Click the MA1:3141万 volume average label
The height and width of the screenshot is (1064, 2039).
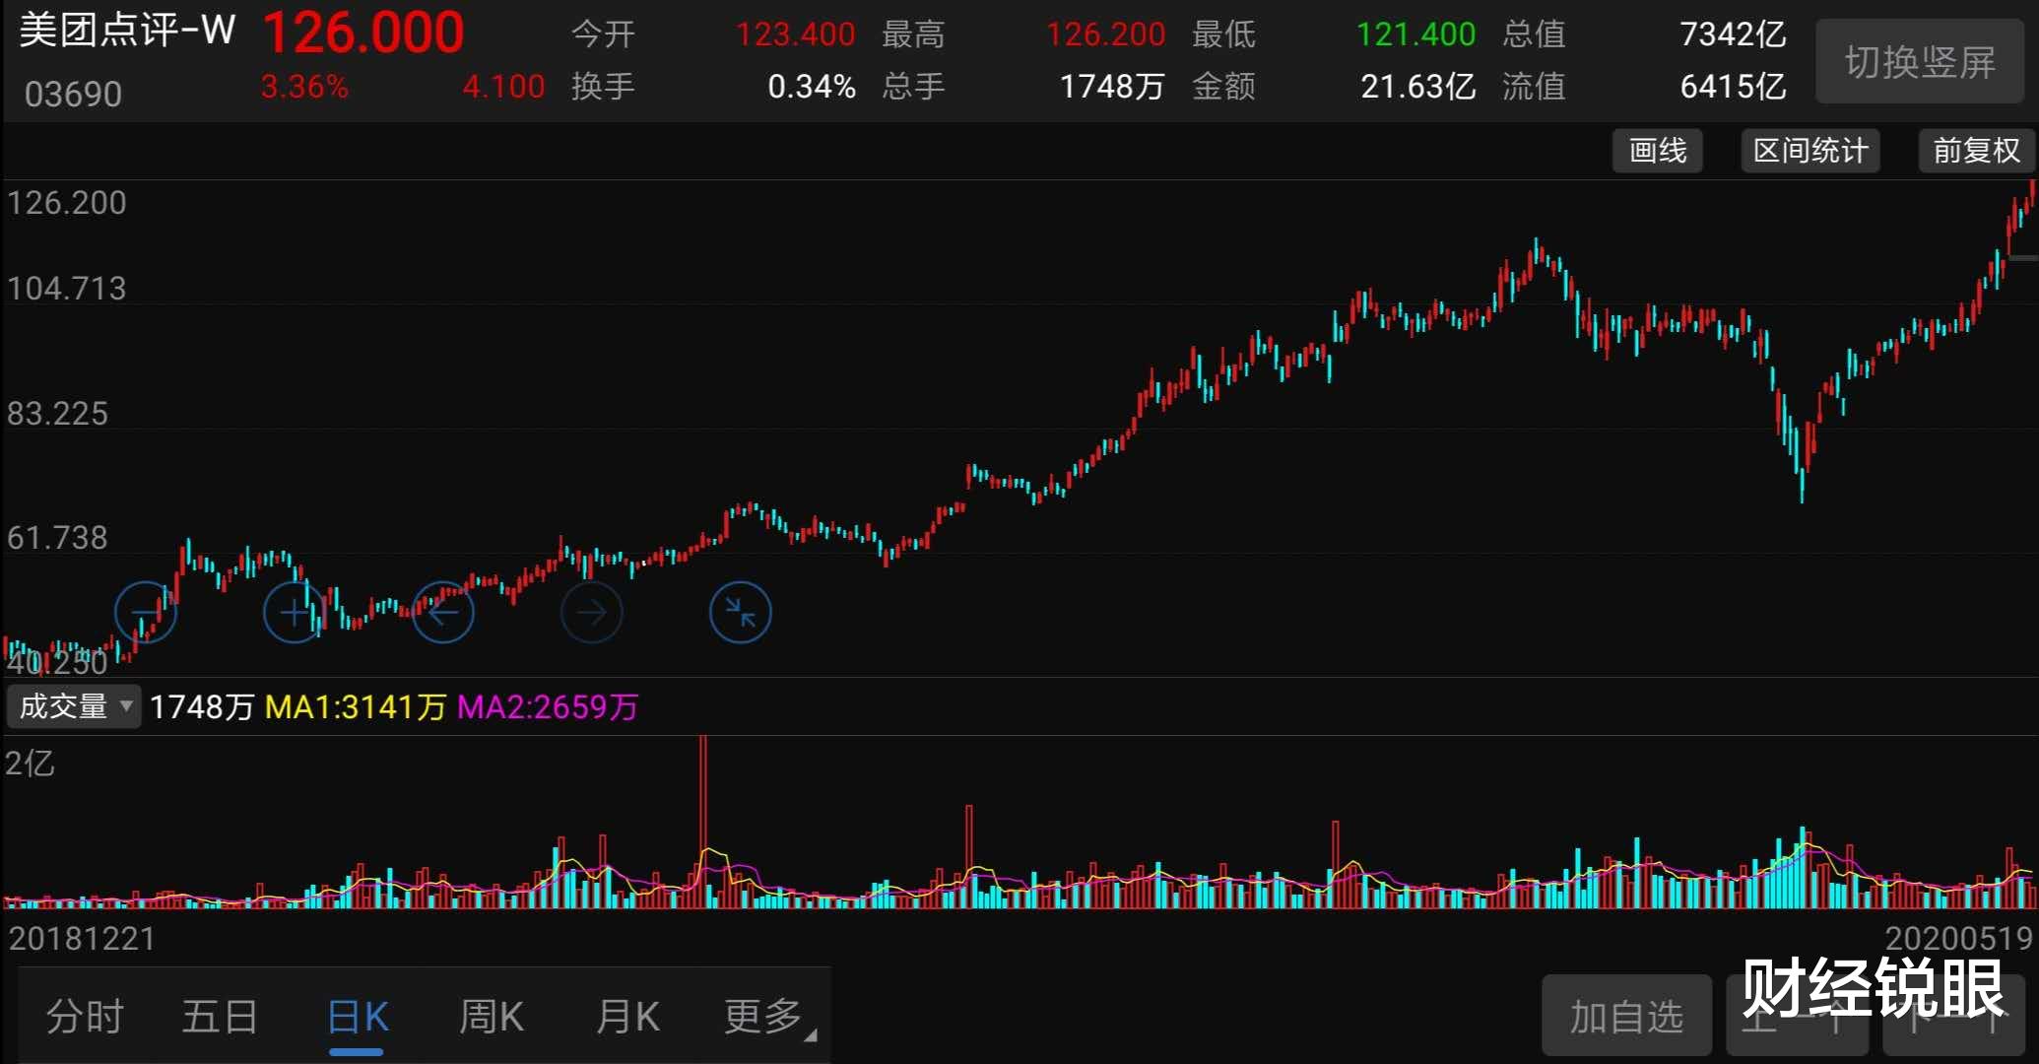click(x=358, y=706)
